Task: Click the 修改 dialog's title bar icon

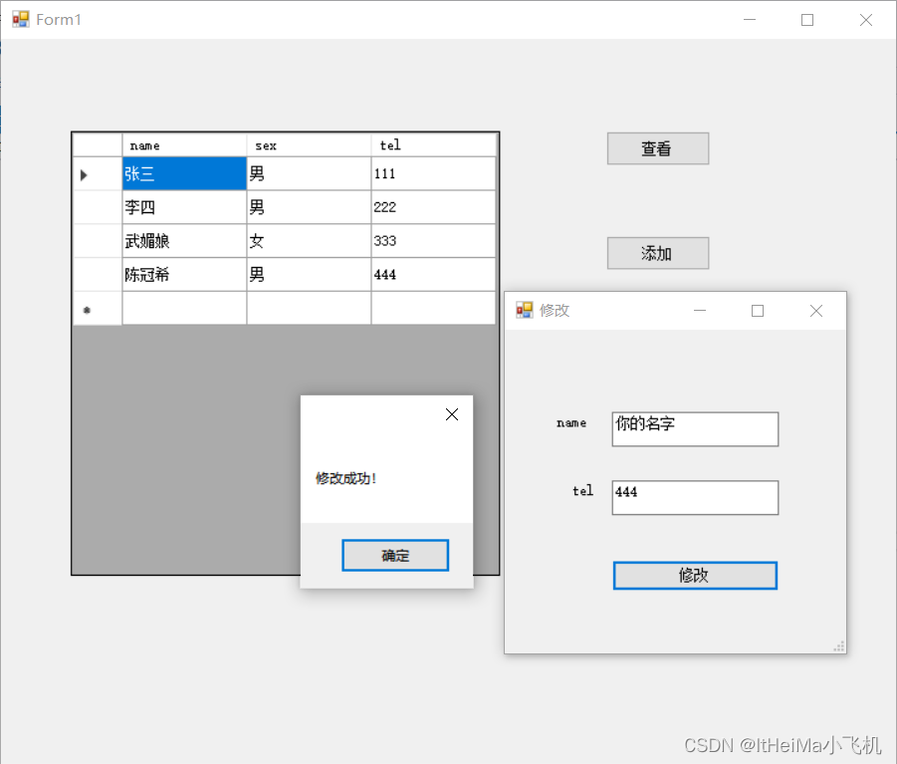Action: (524, 310)
